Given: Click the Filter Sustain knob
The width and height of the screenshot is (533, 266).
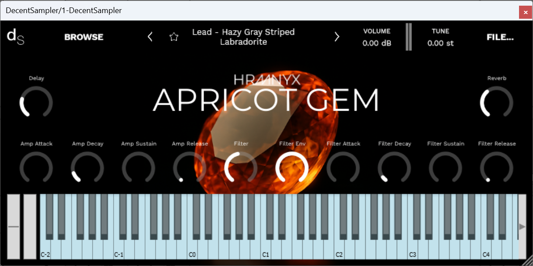Looking at the screenshot, I should click(x=445, y=168).
